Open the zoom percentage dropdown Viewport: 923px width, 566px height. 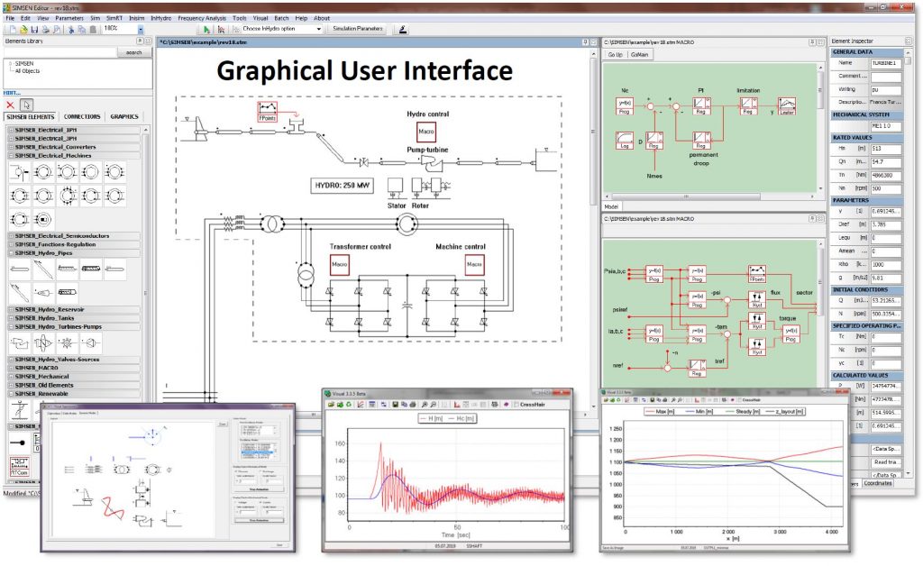pos(141,29)
